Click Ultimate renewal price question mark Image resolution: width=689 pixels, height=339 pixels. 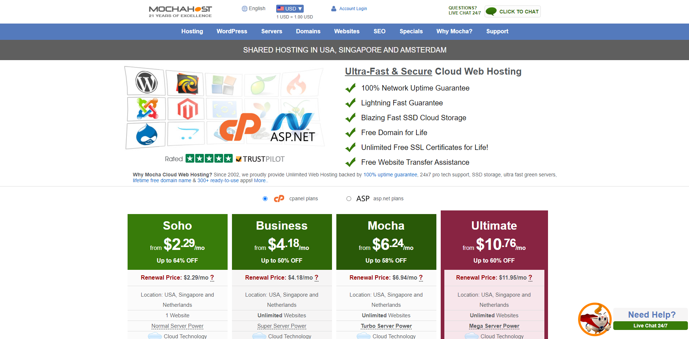[530, 277]
